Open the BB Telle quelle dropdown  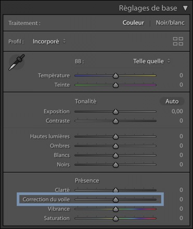pyautogui.click(x=151, y=61)
